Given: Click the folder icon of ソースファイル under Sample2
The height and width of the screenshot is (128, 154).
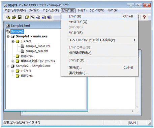Looking at the screenshot, I should click(x=18, y=71).
